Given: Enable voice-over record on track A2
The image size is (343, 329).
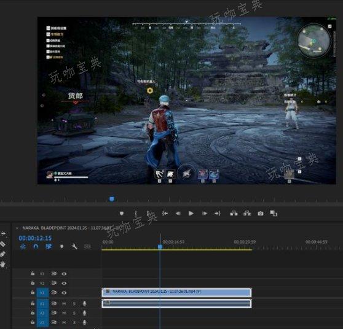Looking at the screenshot, I should [84, 313].
